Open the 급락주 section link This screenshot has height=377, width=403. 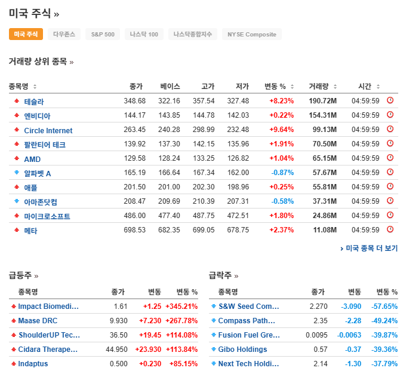coord(224,275)
